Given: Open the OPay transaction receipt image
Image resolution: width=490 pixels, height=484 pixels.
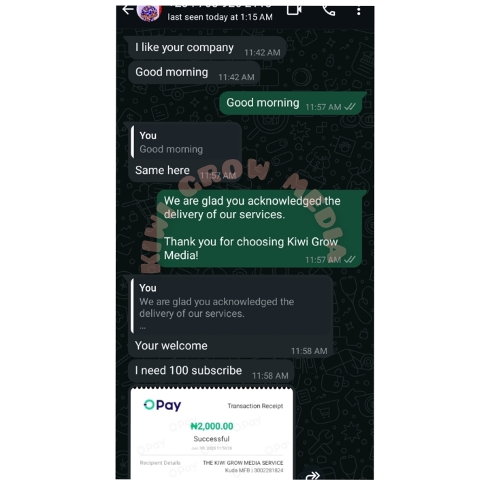Looking at the screenshot, I should point(212,434).
